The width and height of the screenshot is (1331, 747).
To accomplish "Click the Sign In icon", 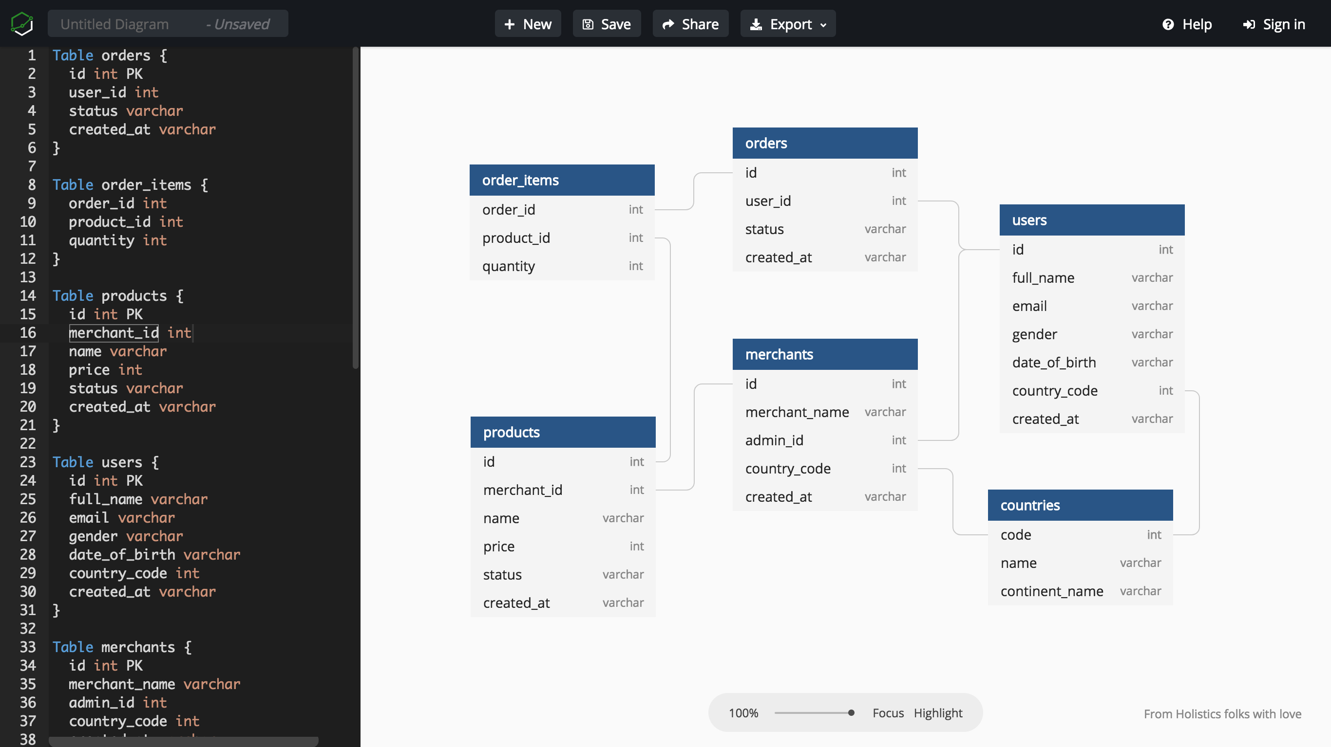I will pyautogui.click(x=1250, y=24).
